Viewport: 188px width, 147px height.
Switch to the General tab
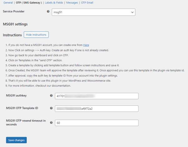[7, 3]
